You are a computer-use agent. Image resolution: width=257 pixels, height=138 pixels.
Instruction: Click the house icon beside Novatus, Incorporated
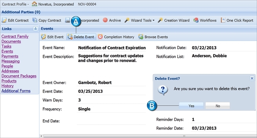tap(34, 4)
